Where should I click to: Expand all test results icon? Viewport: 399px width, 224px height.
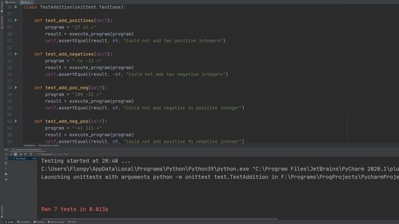click(31, 154)
